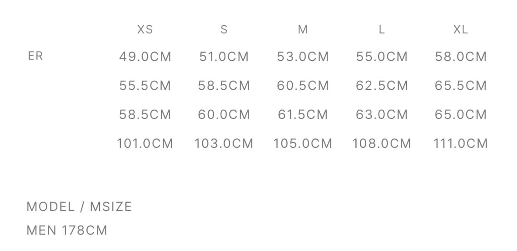
Task: Click the ER row label
Action: pos(35,56)
